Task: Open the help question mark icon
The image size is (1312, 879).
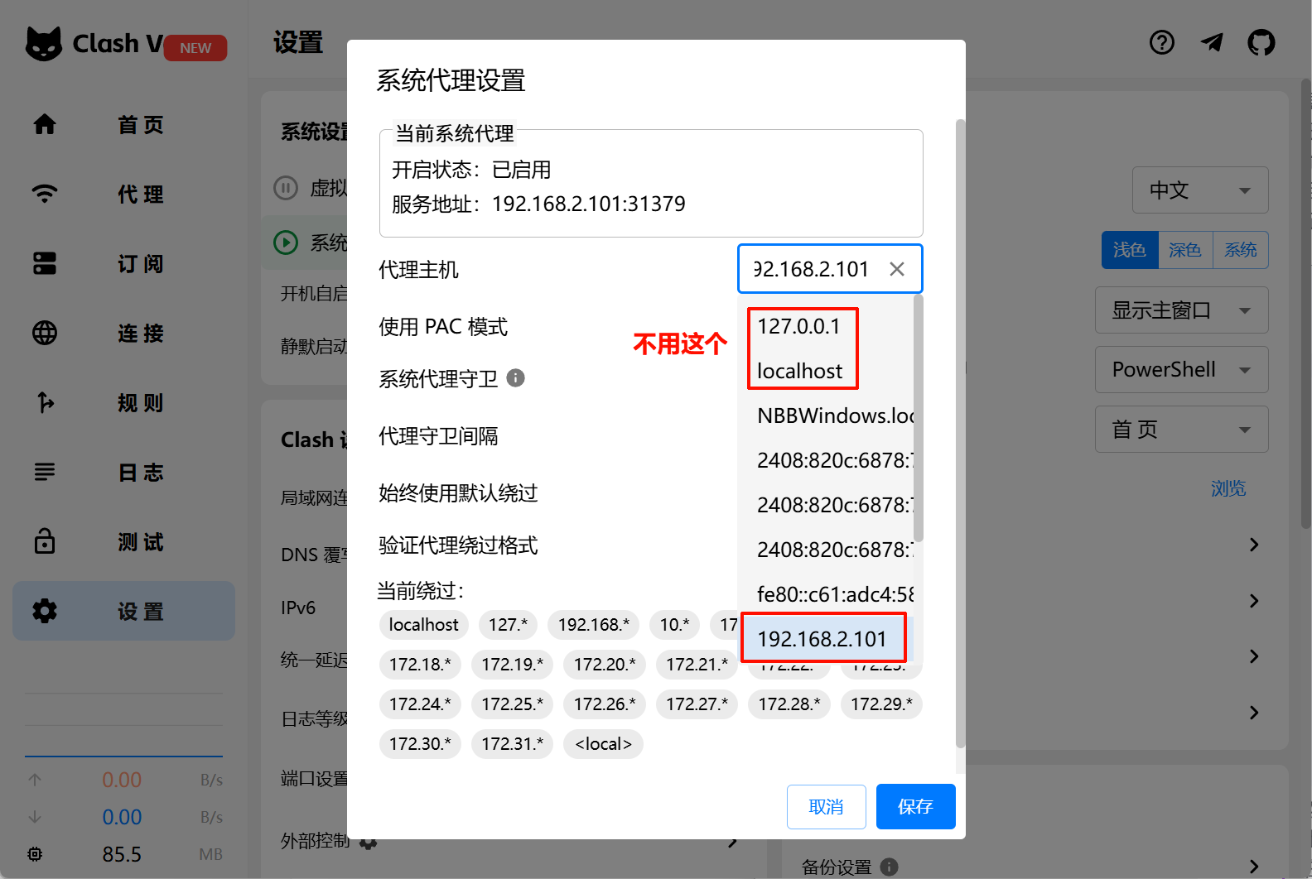Action: (1162, 42)
